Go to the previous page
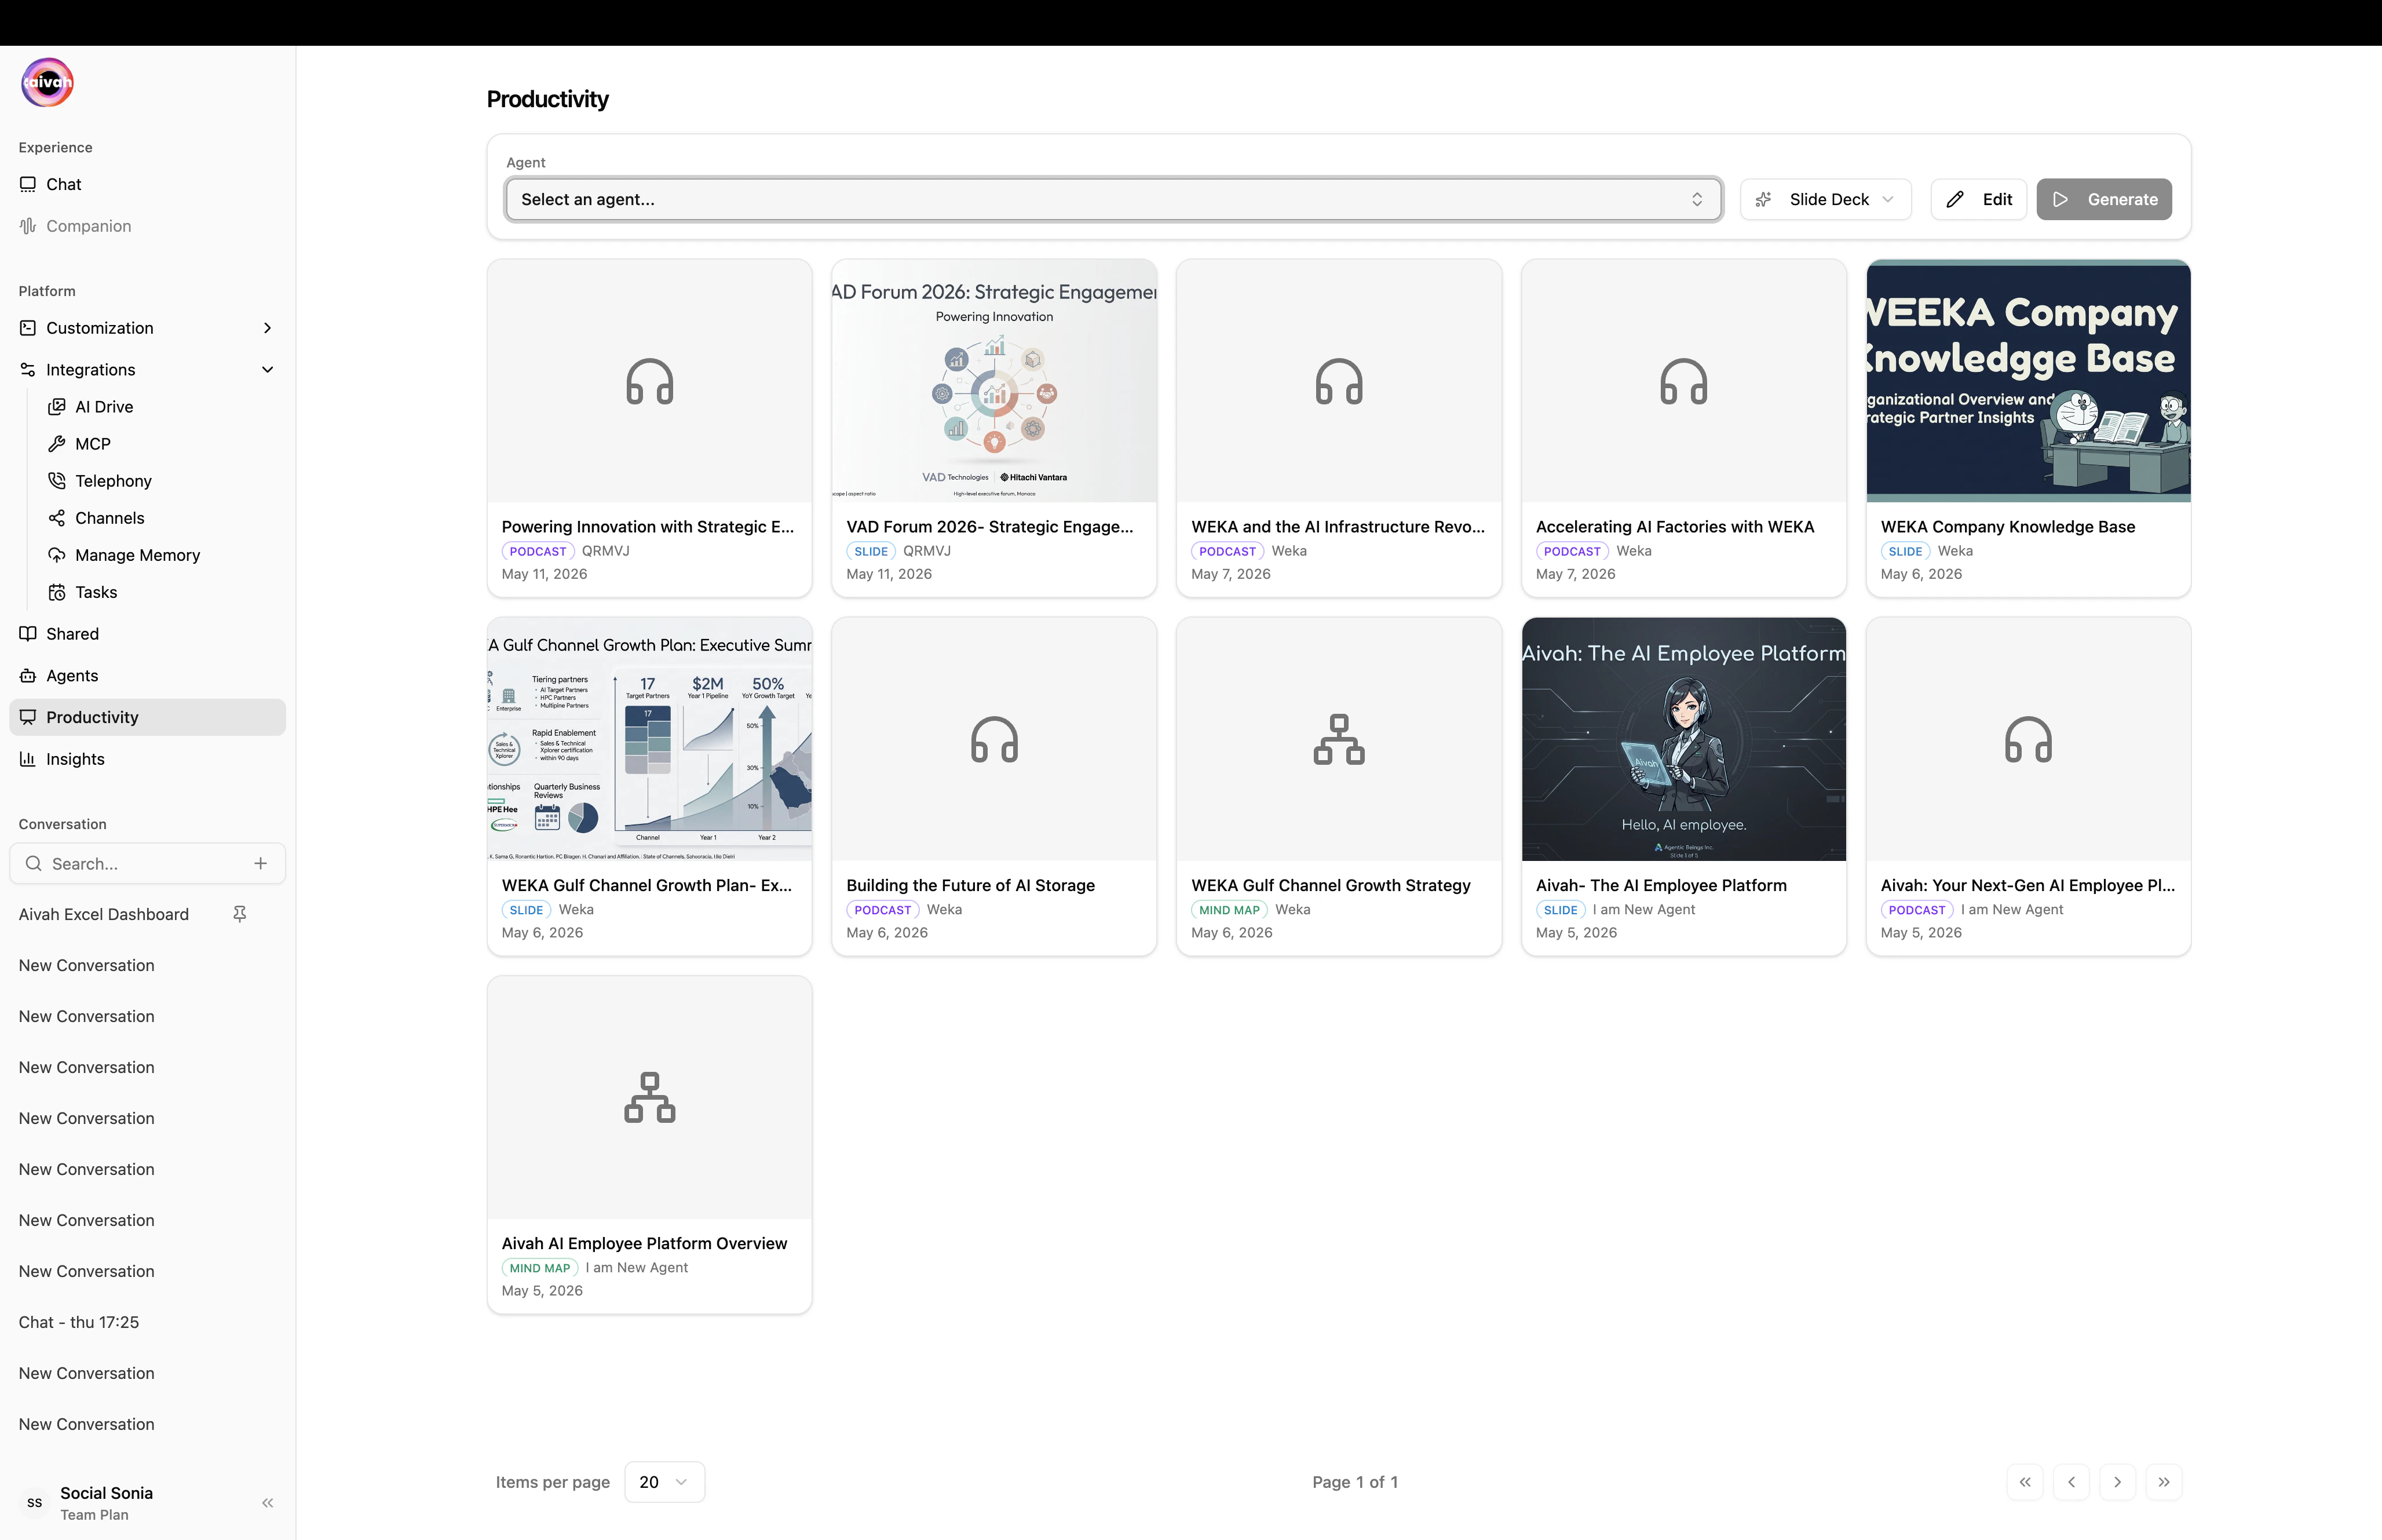This screenshot has height=1540, width=2382. 2071,1482
